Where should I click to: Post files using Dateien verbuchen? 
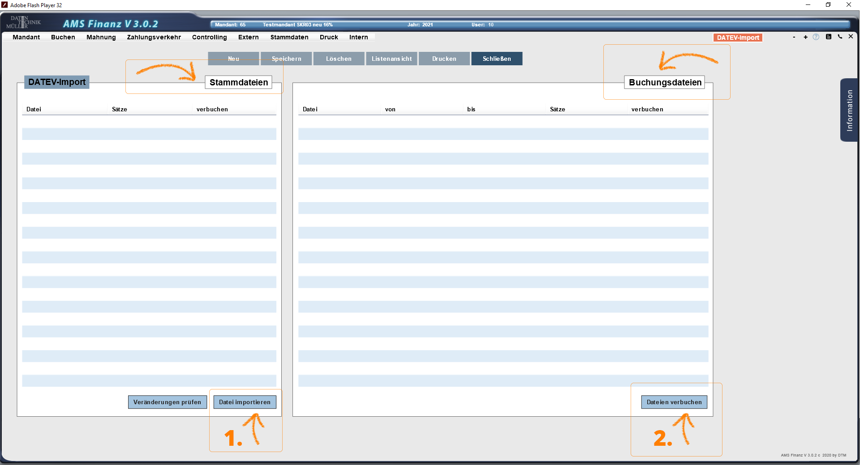click(674, 402)
